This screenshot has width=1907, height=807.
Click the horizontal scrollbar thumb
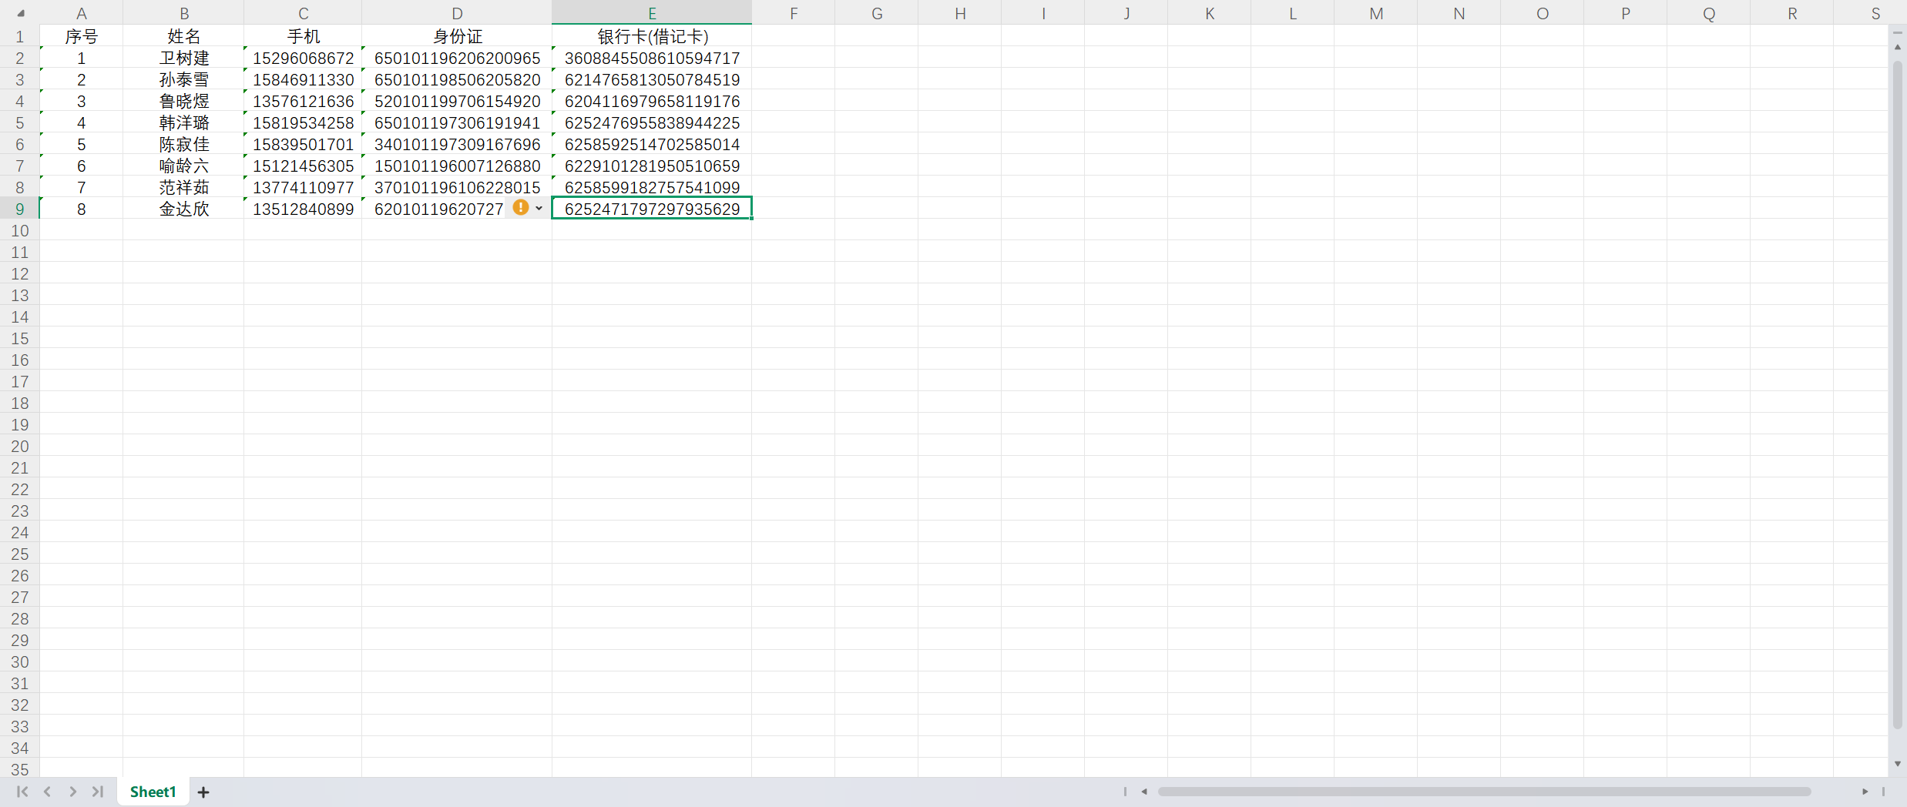pos(1483,792)
